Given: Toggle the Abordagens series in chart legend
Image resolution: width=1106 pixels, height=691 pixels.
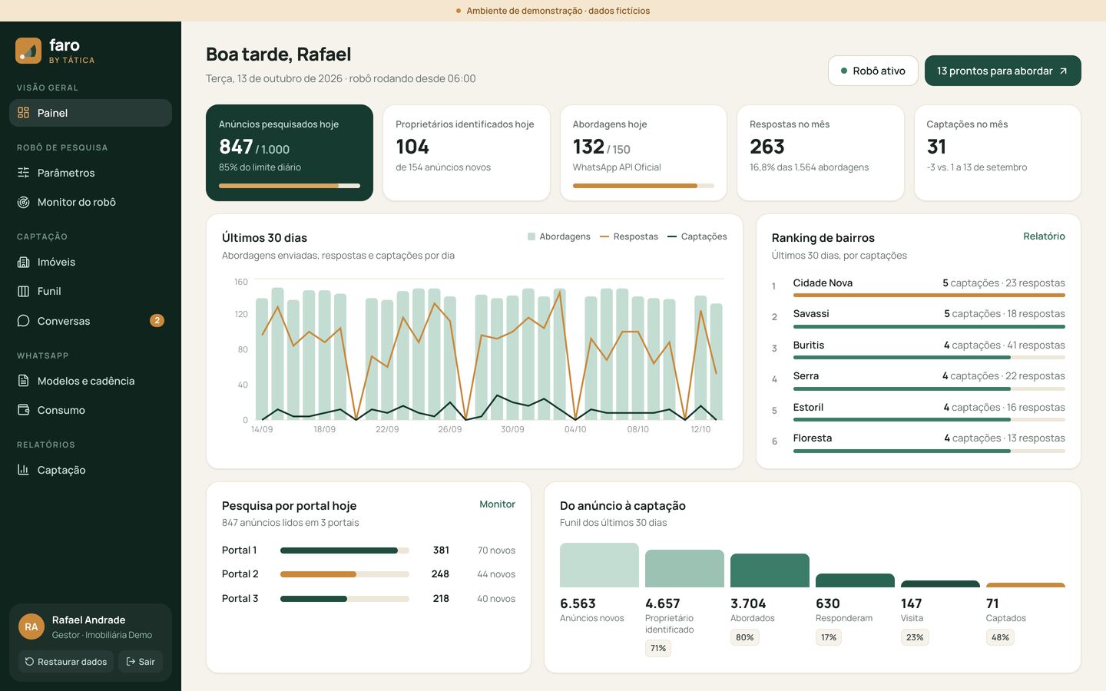Looking at the screenshot, I should [559, 236].
